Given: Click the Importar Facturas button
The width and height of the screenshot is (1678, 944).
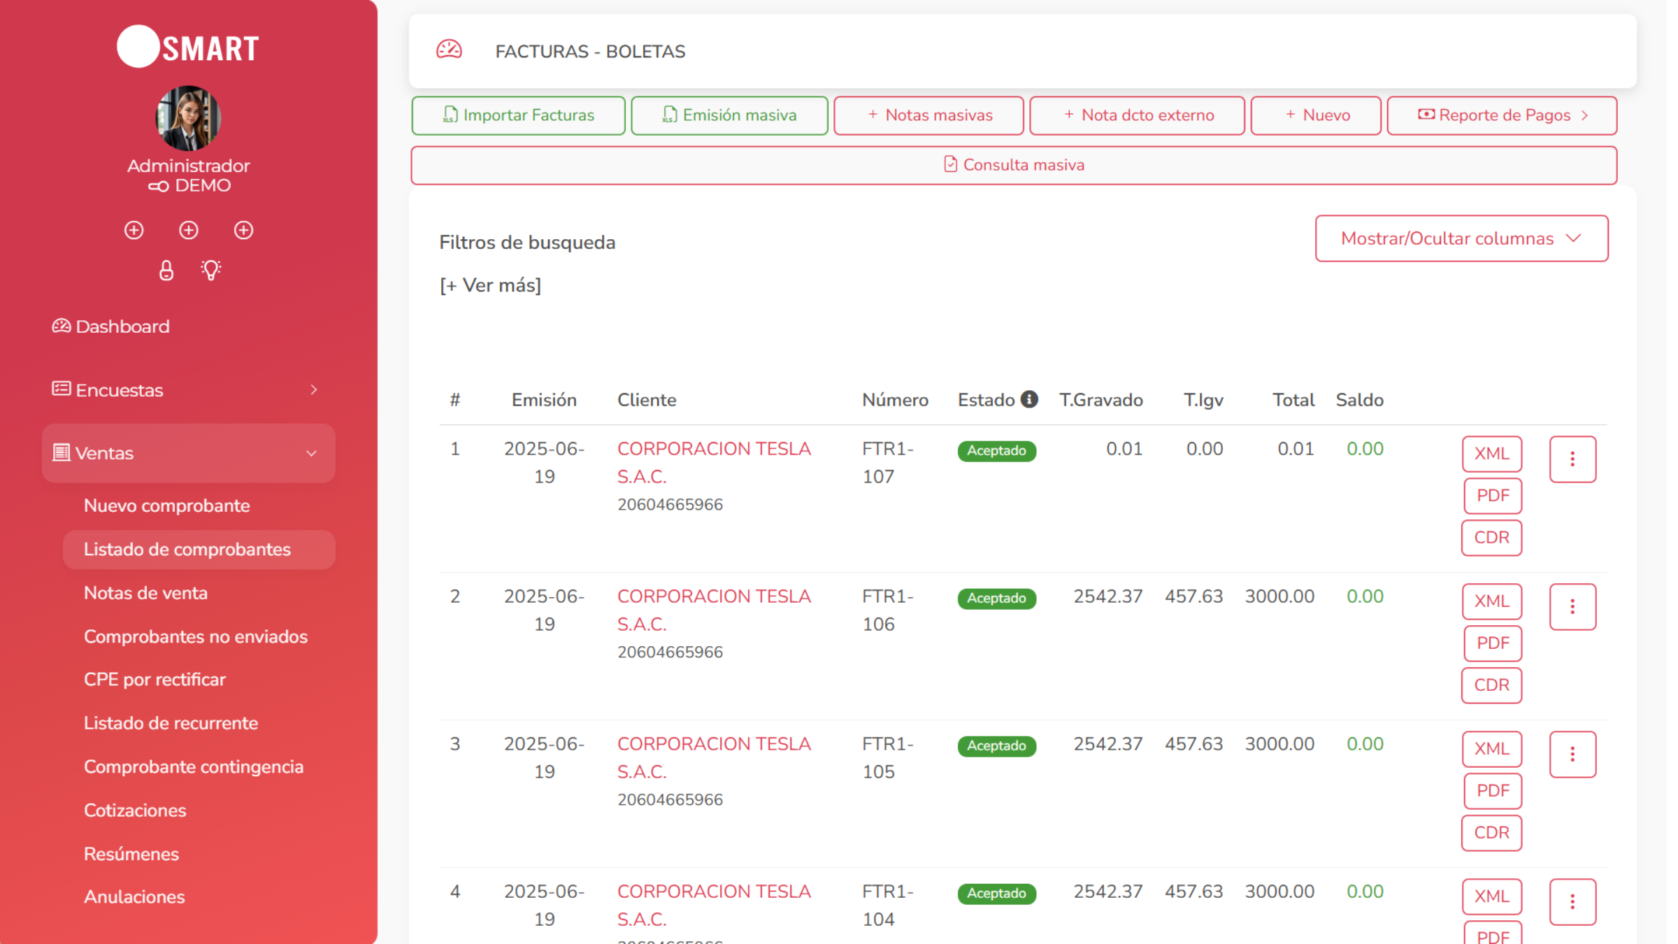Looking at the screenshot, I should coord(518,115).
